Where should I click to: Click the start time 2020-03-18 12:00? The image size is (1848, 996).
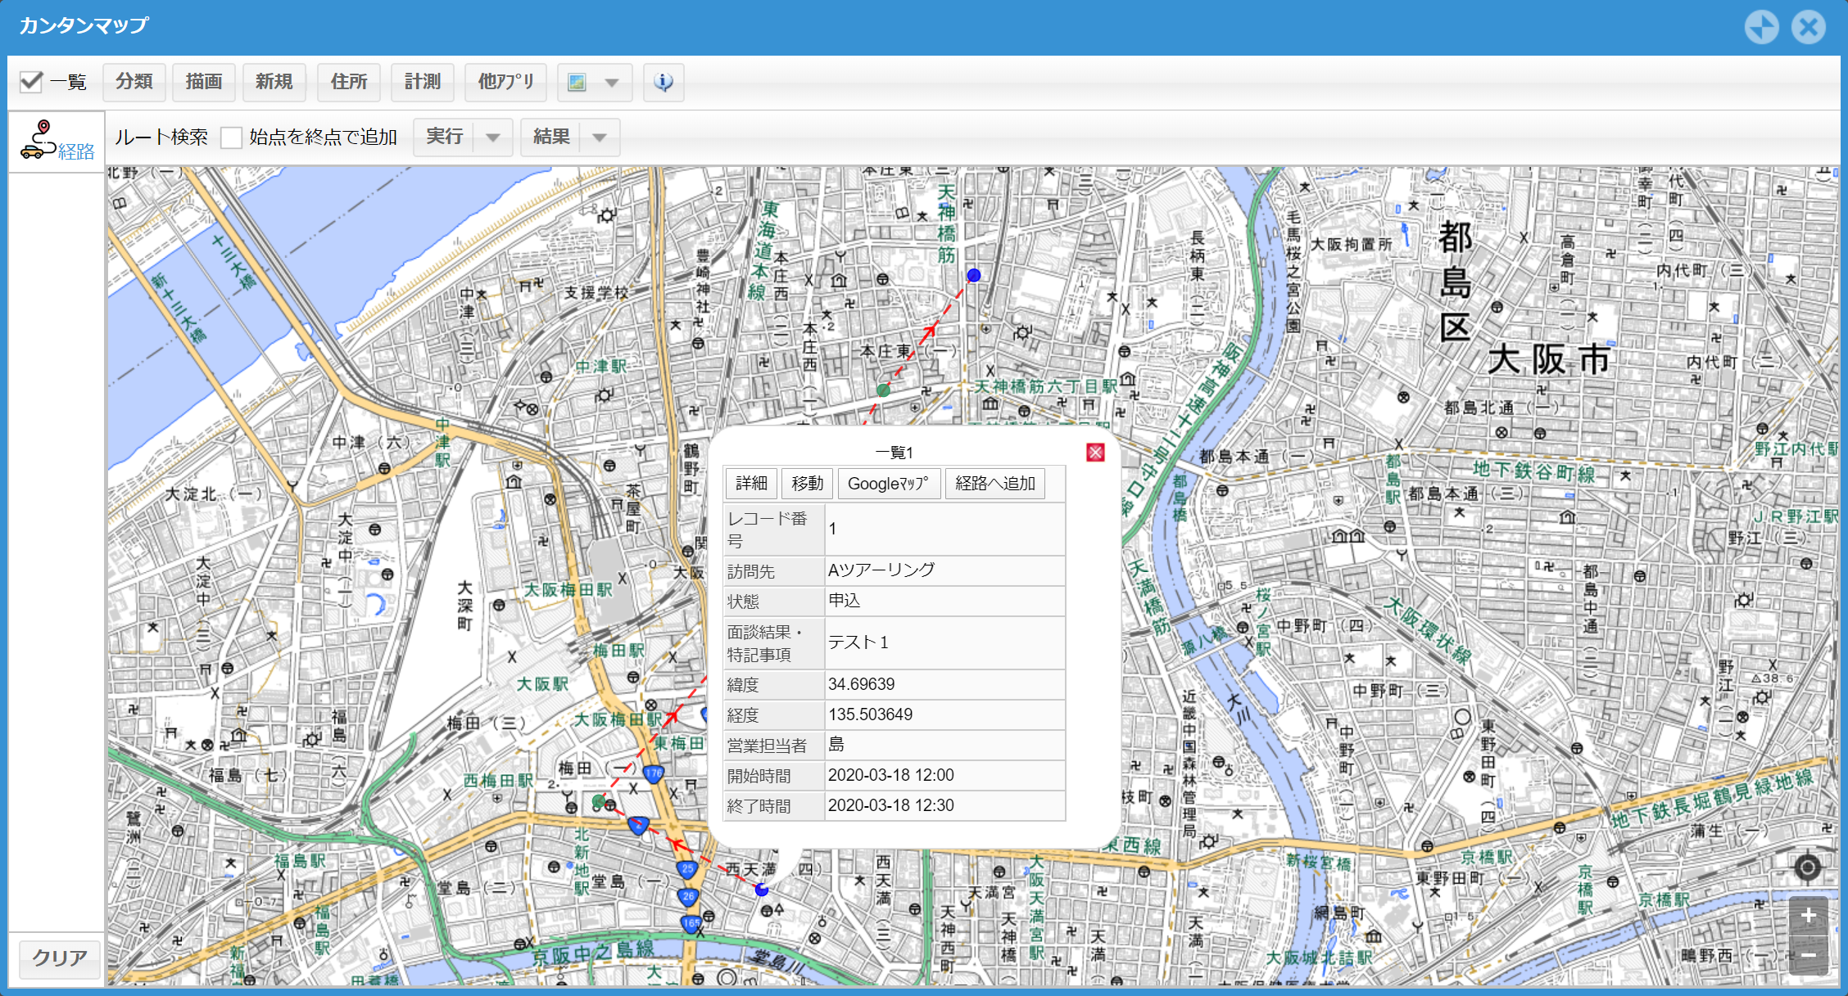pos(891,775)
